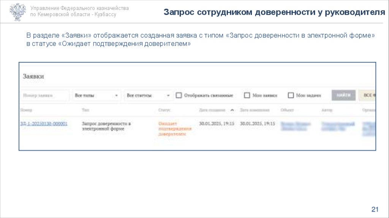Click slide title Запрос сотрудником доверенности
The width and height of the screenshot is (389, 218).
(x=274, y=12)
